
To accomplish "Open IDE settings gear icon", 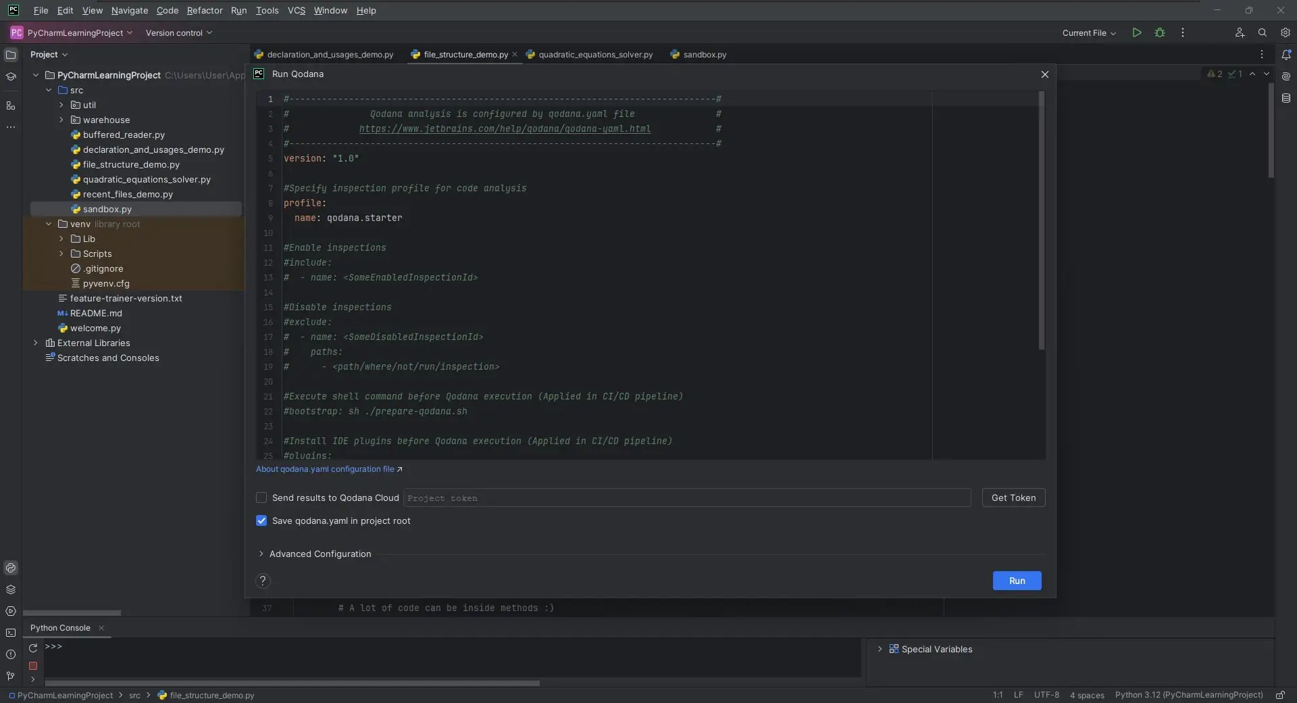I will [1285, 32].
